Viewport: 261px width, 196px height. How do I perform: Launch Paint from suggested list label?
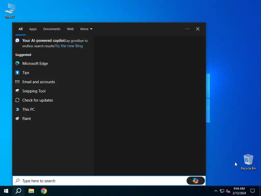click(x=27, y=118)
